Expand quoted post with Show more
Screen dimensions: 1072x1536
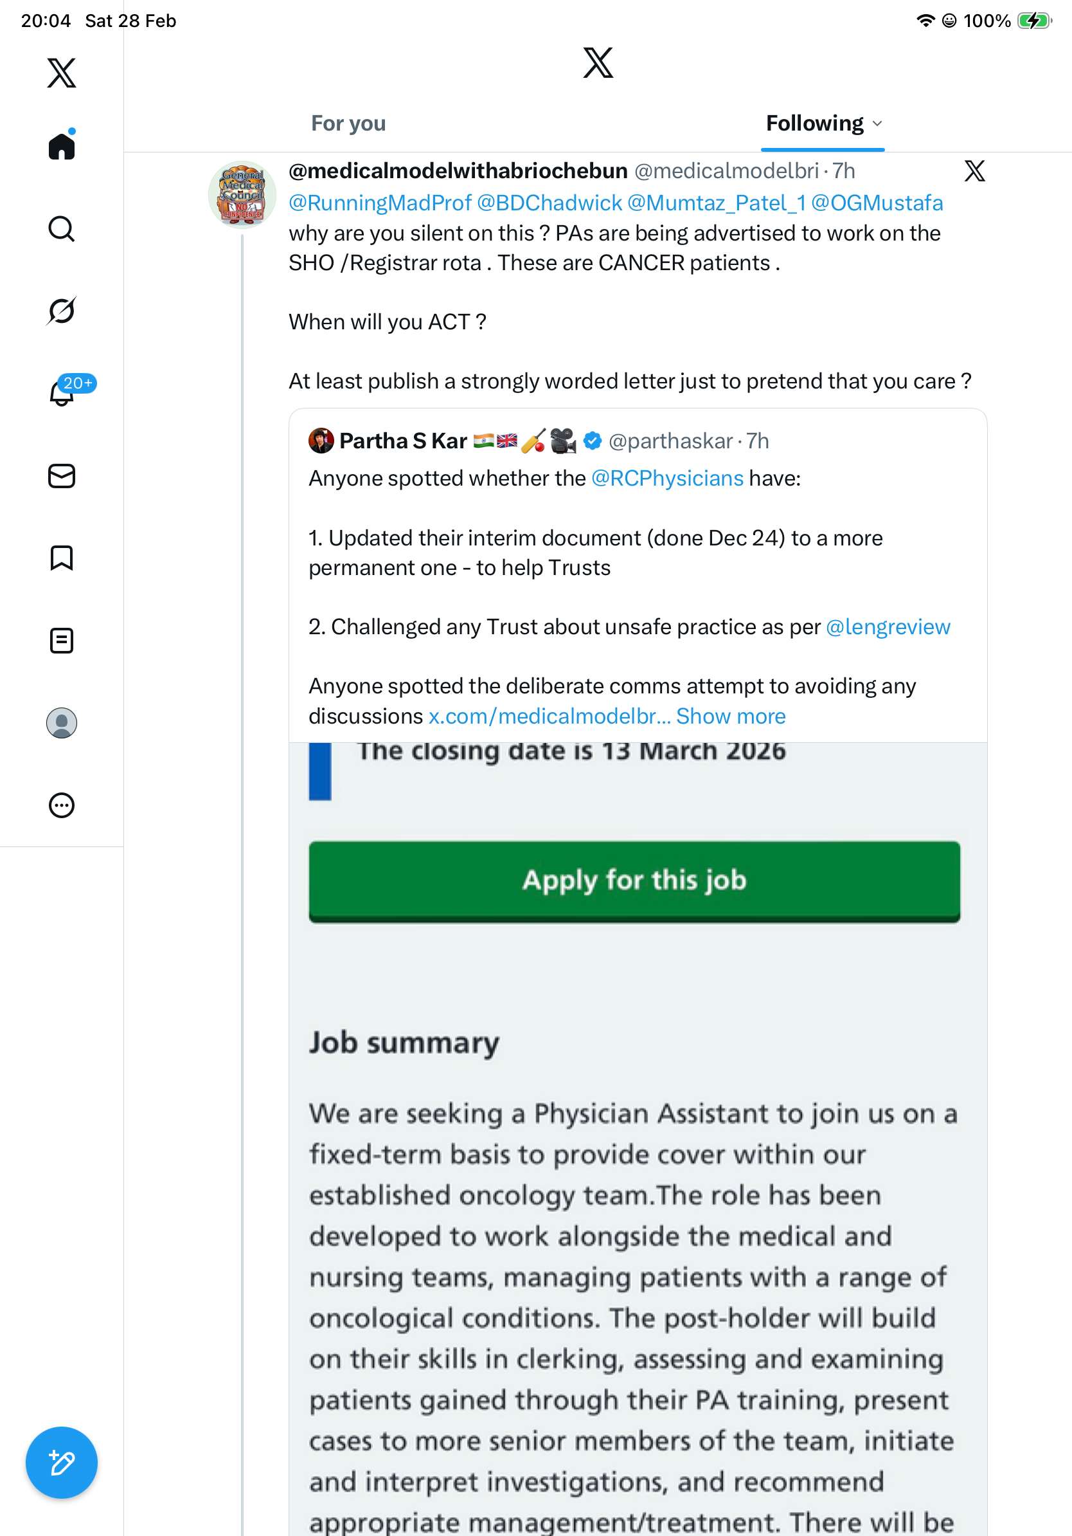click(x=731, y=717)
